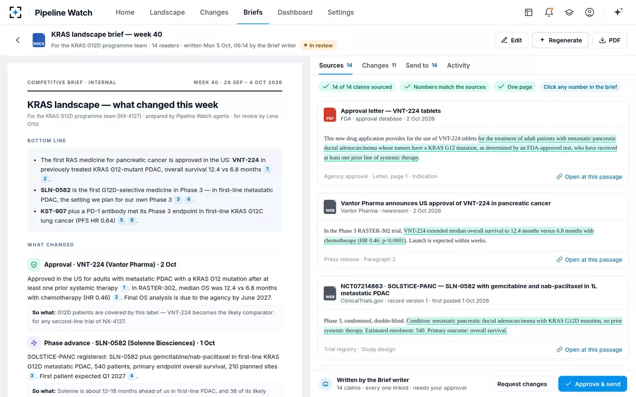Click the lightning icon beside Phase advance SLN-0582
This screenshot has height=397, width=636.
(34, 343)
